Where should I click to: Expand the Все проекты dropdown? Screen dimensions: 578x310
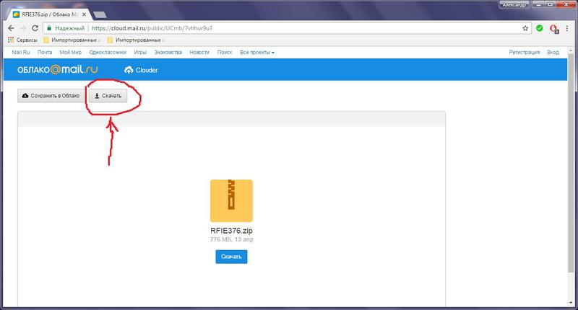pyautogui.click(x=257, y=52)
